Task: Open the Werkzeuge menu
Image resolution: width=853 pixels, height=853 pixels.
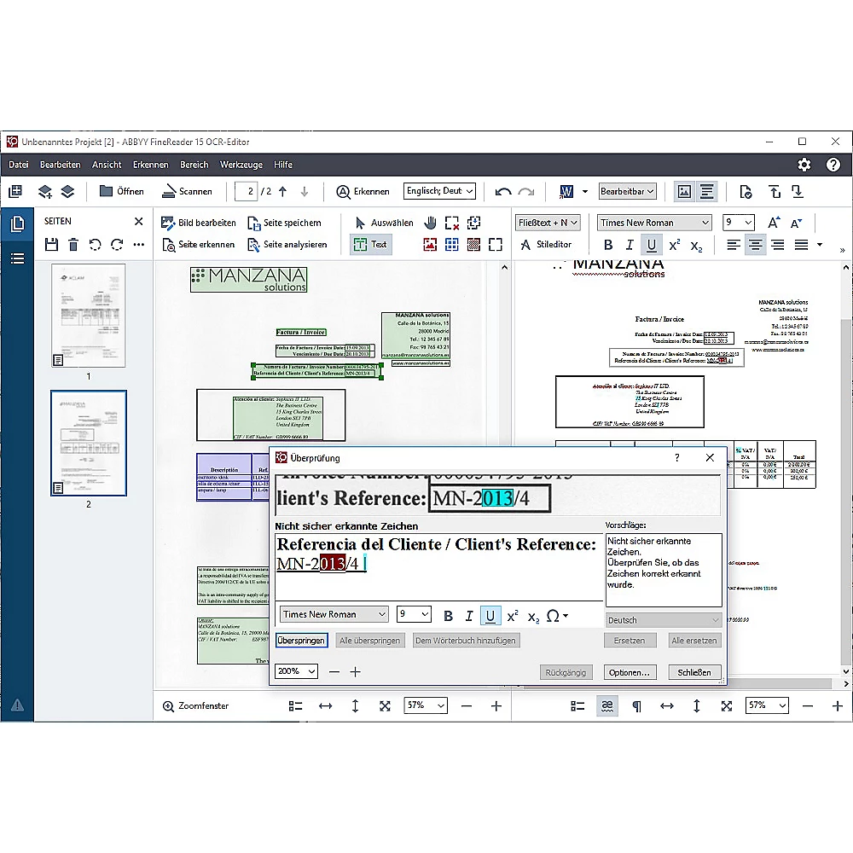Action: point(241,165)
